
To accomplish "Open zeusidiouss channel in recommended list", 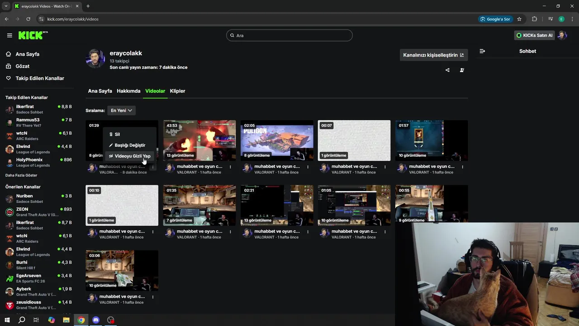I will (38, 305).
